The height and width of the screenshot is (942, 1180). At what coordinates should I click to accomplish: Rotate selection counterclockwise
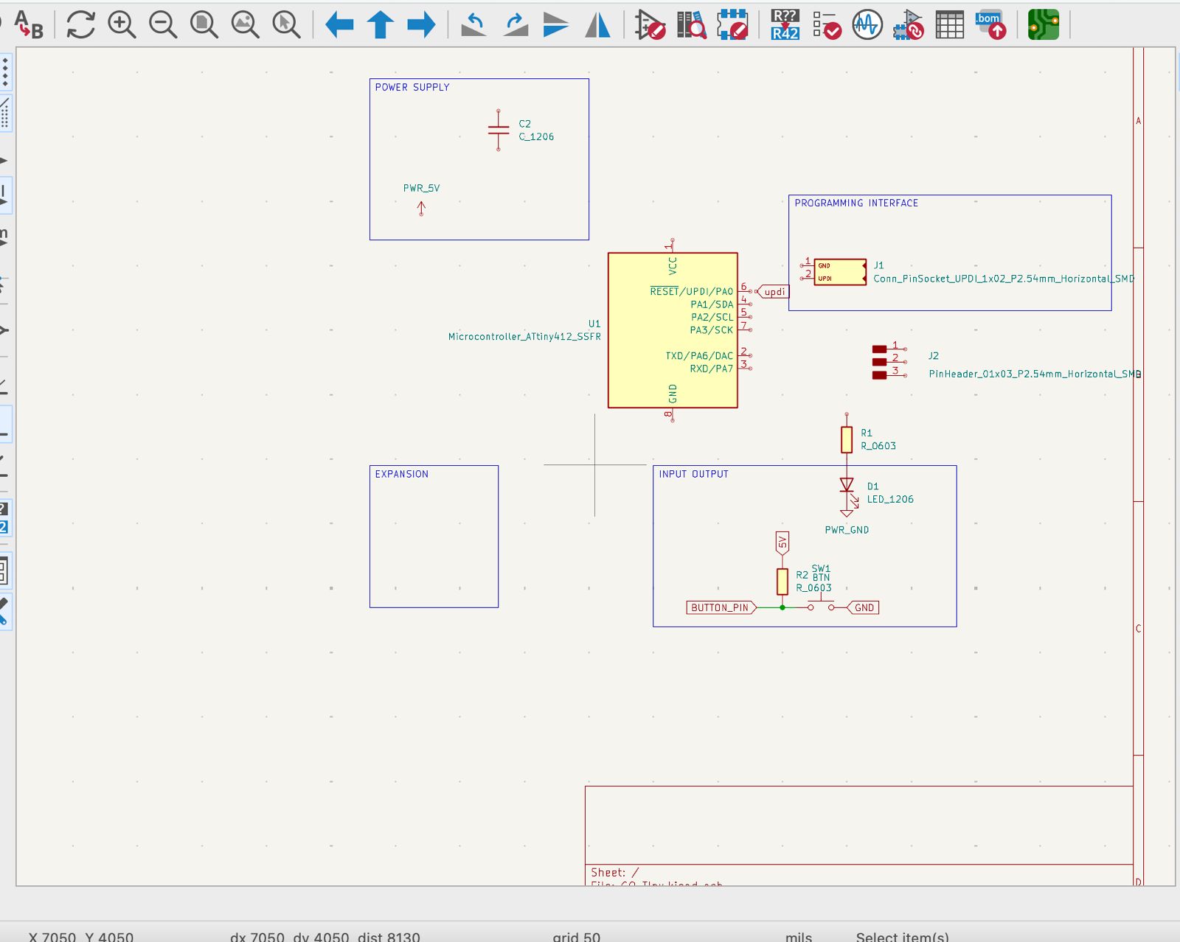pyautogui.click(x=473, y=24)
